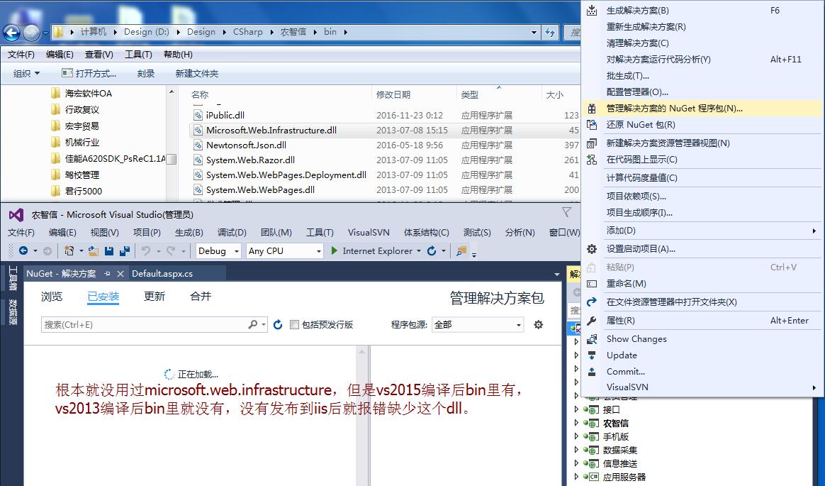Click the save toolbar icon
The image size is (825, 486).
(x=109, y=251)
